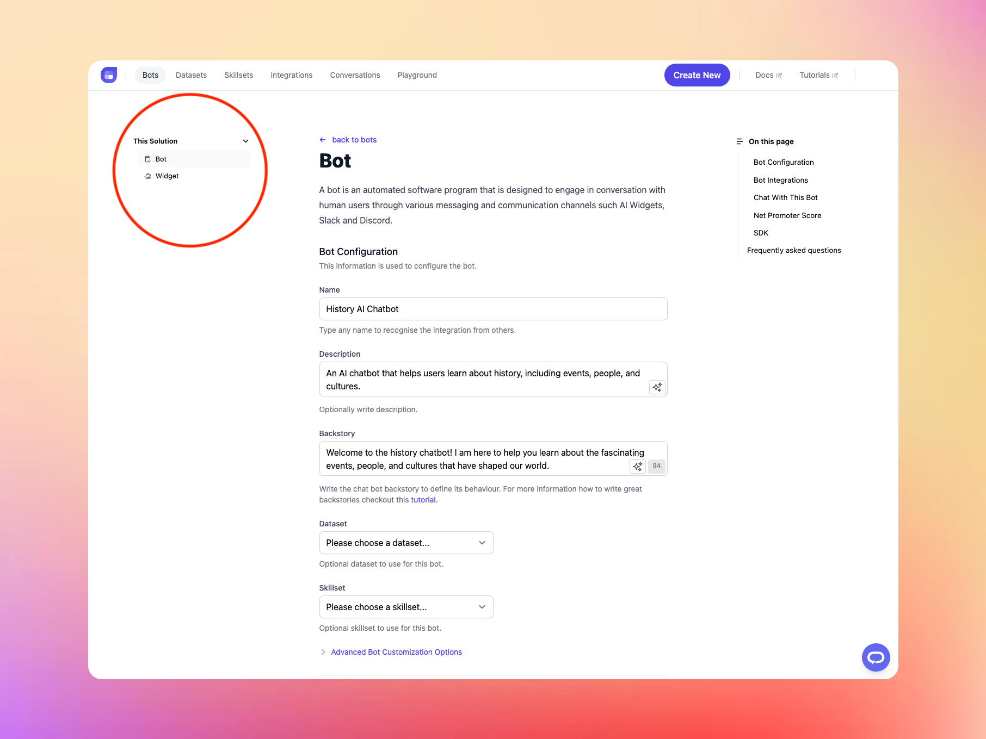Open the Docs external link

coord(768,75)
